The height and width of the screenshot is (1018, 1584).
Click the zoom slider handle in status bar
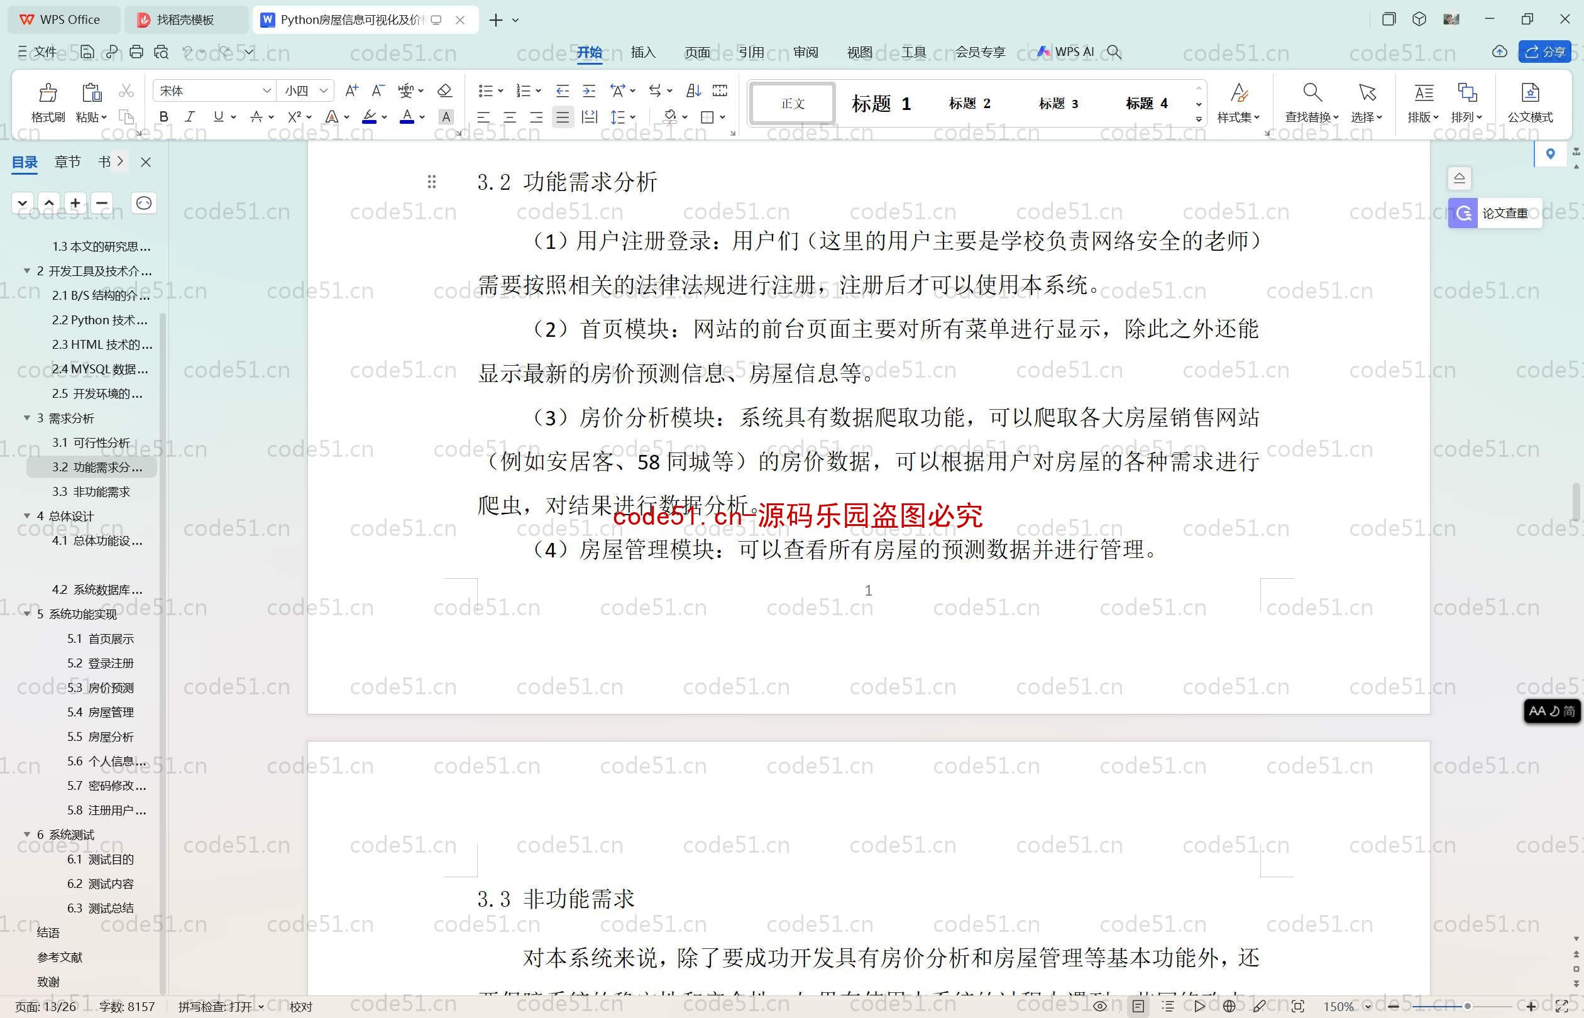1467,1006
